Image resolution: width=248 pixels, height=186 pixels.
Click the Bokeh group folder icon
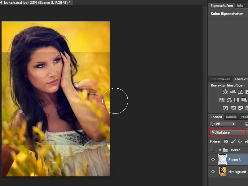pyautogui.click(x=225, y=150)
